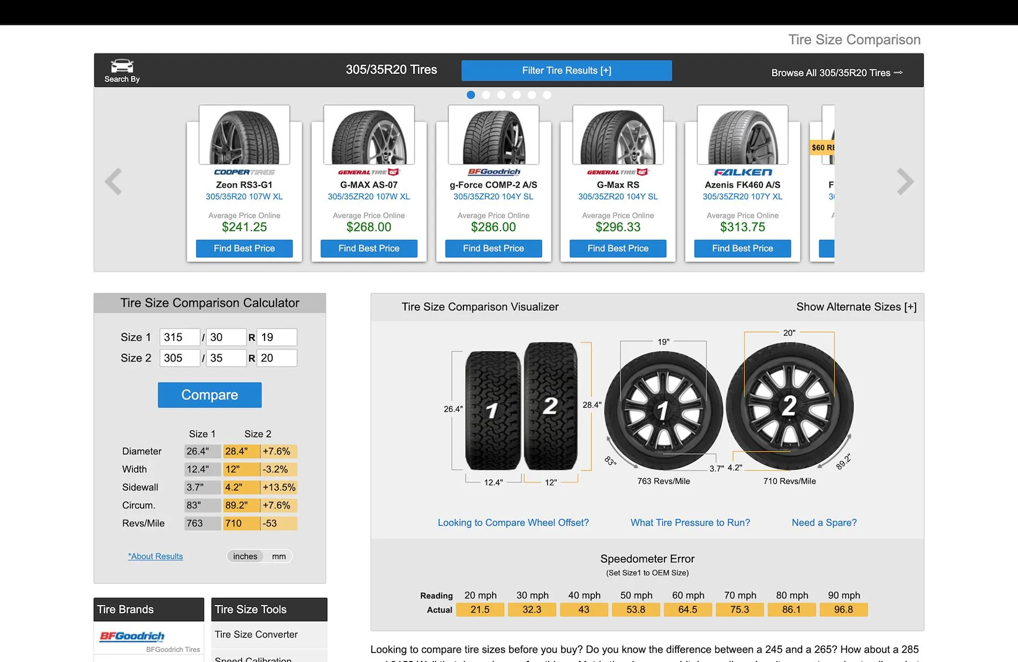Click BFGoodrich logo on g-Force COMP-2 card
The image size is (1018, 662).
[x=493, y=172]
